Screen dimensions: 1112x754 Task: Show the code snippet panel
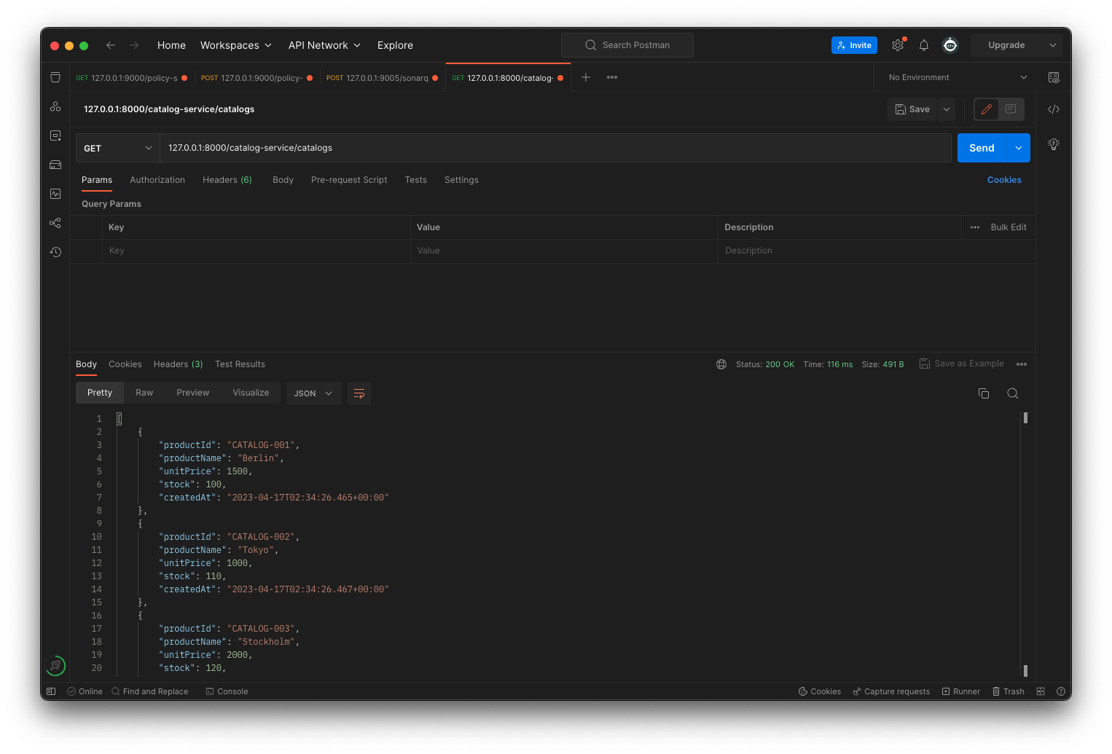tap(1054, 109)
